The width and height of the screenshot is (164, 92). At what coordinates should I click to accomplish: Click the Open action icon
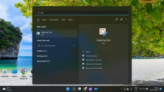pyautogui.click(x=83, y=52)
